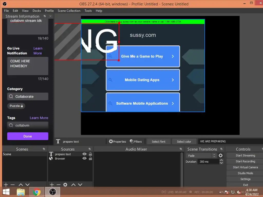Pop out the Scenes dock
This screenshot has height=197, width=263.
tap(44, 149)
